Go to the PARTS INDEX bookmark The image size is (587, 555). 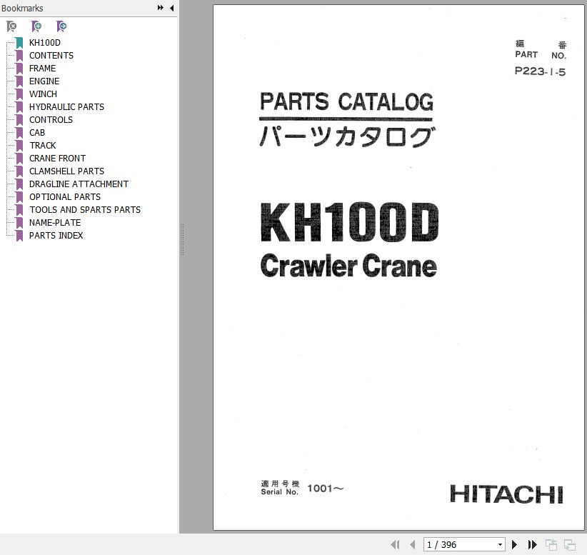(56, 236)
